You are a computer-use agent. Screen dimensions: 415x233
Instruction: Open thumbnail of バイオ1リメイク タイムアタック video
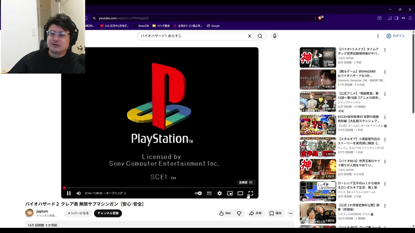[x=318, y=57]
